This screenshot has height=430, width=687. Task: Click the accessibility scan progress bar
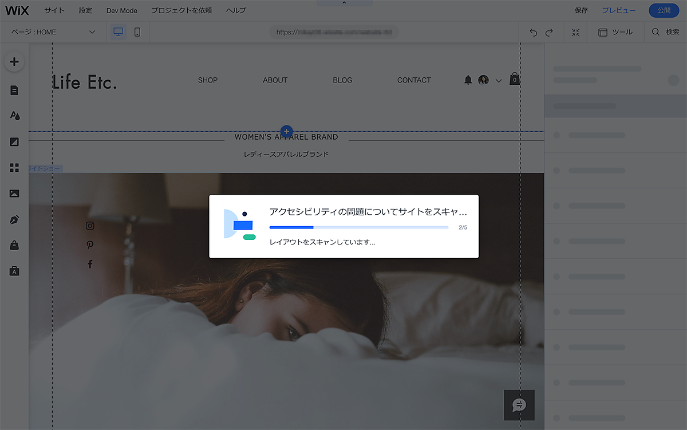(359, 227)
